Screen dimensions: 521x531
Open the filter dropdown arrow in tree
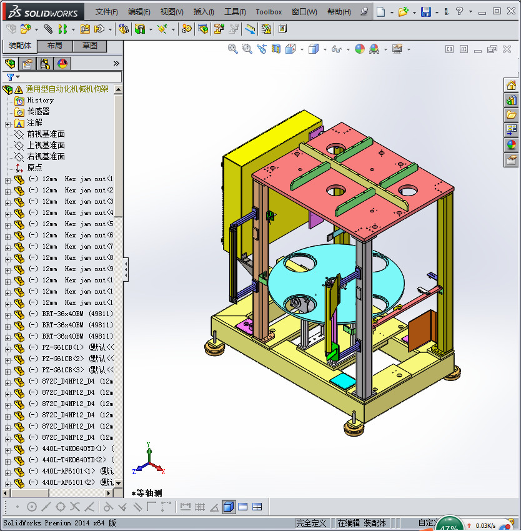click(18, 77)
